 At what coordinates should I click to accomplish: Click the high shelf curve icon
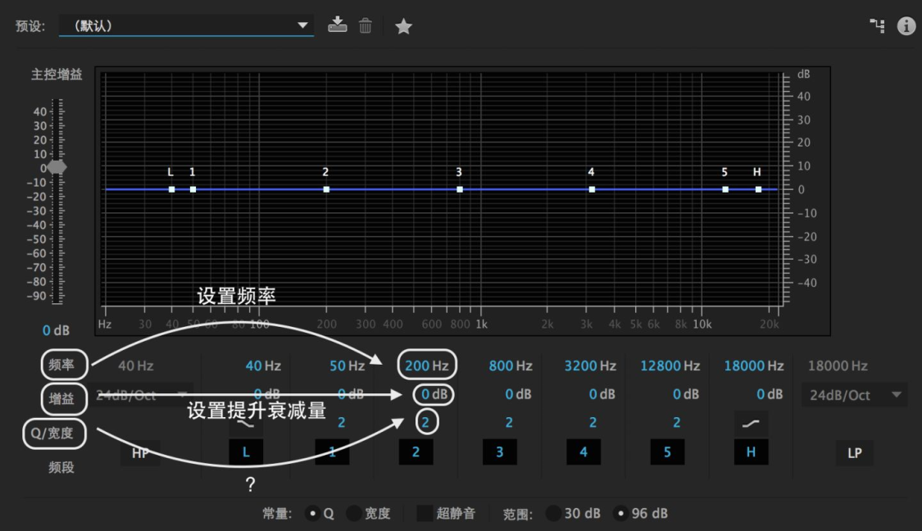tap(751, 423)
